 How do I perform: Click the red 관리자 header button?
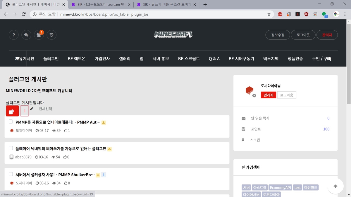[x=327, y=35]
